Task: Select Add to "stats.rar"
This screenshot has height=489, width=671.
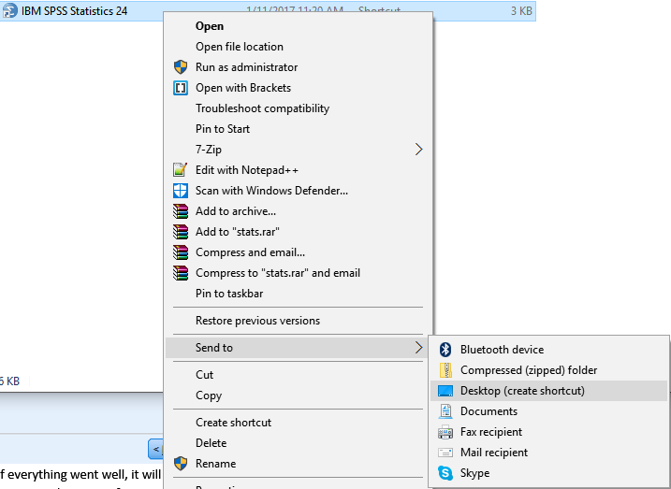Action: tap(298, 232)
